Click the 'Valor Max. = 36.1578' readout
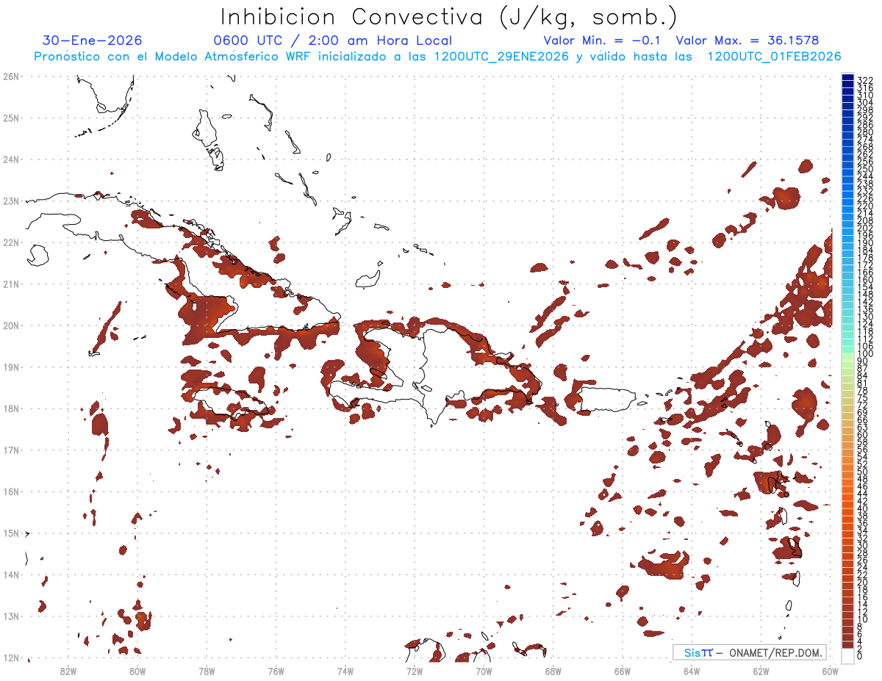 747,40
